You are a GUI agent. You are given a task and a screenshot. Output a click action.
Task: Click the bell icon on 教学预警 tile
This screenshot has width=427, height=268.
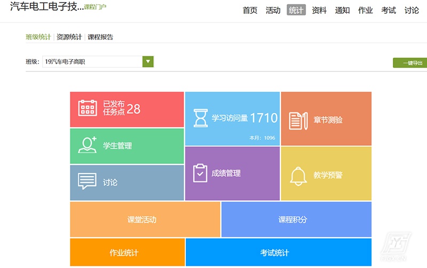(298, 176)
